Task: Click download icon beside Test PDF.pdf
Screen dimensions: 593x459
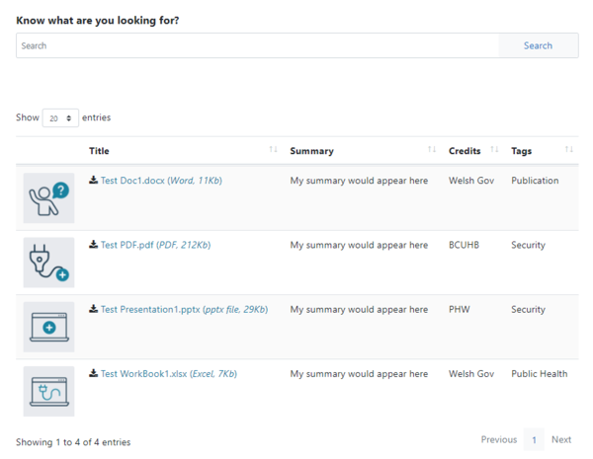Action: click(x=93, y=245)
